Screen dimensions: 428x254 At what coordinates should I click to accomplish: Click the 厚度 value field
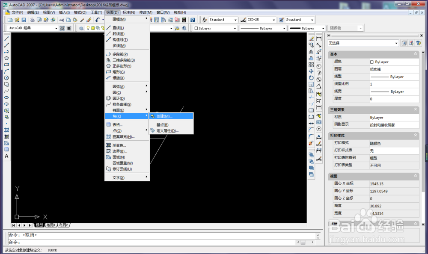(394, 99)
